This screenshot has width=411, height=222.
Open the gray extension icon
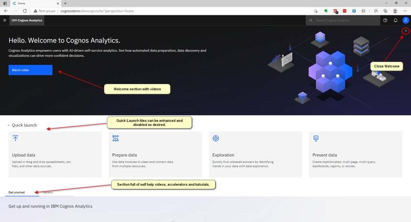(363, 11)
